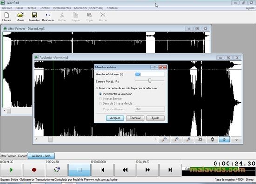Click the Borrar X icon
Viewport: 256px width, 184px height.
(x=103, y=15)
